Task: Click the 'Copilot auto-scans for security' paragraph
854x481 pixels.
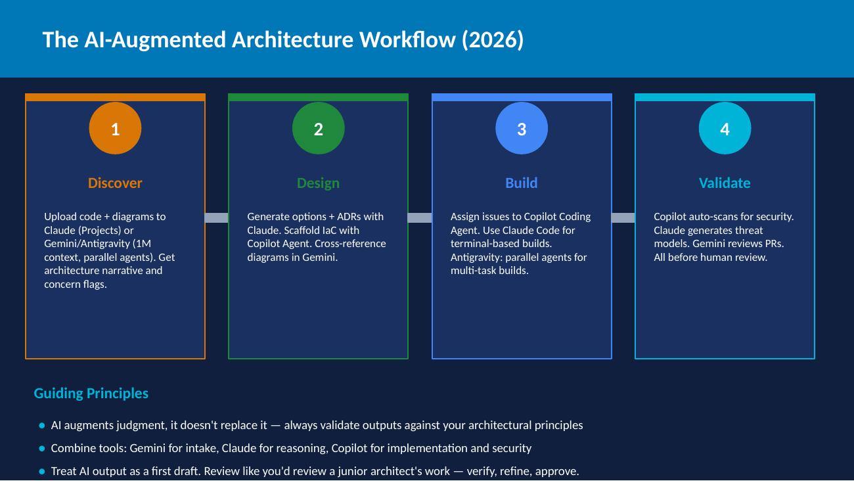Action: pos(723,237)
